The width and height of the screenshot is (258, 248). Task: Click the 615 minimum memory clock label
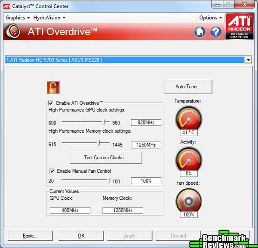coord(52,144)
